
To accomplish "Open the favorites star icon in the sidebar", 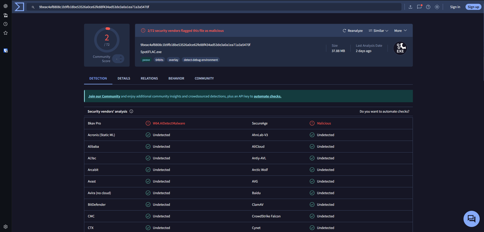I will click(6, 33).
